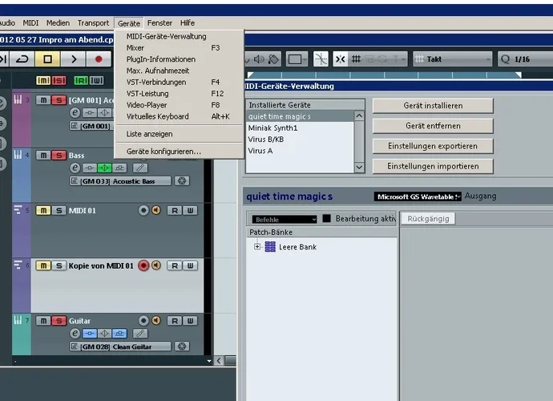Open the [GM 028] Clean Guitar program selector

click(x=120, y=346)
